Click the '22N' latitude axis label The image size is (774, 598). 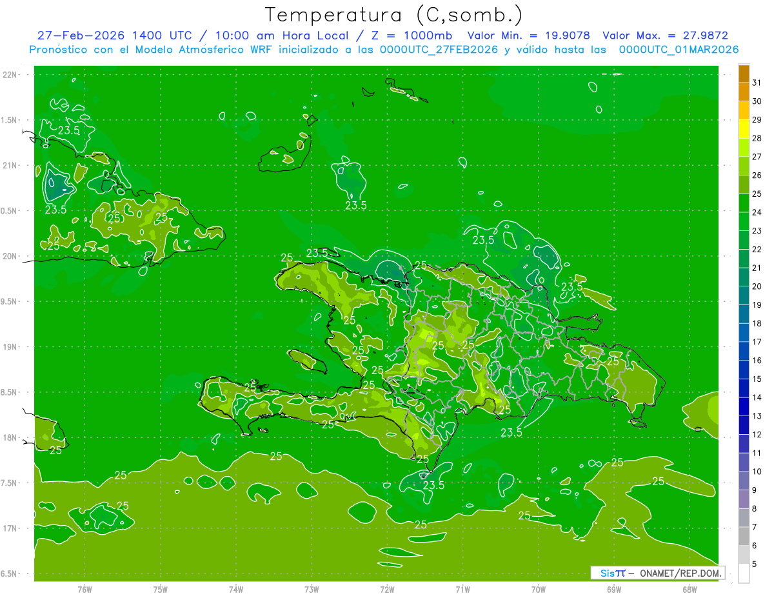coord(10,75)
